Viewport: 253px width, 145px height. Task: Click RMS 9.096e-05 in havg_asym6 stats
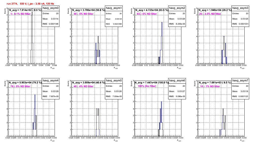(177, 96)
